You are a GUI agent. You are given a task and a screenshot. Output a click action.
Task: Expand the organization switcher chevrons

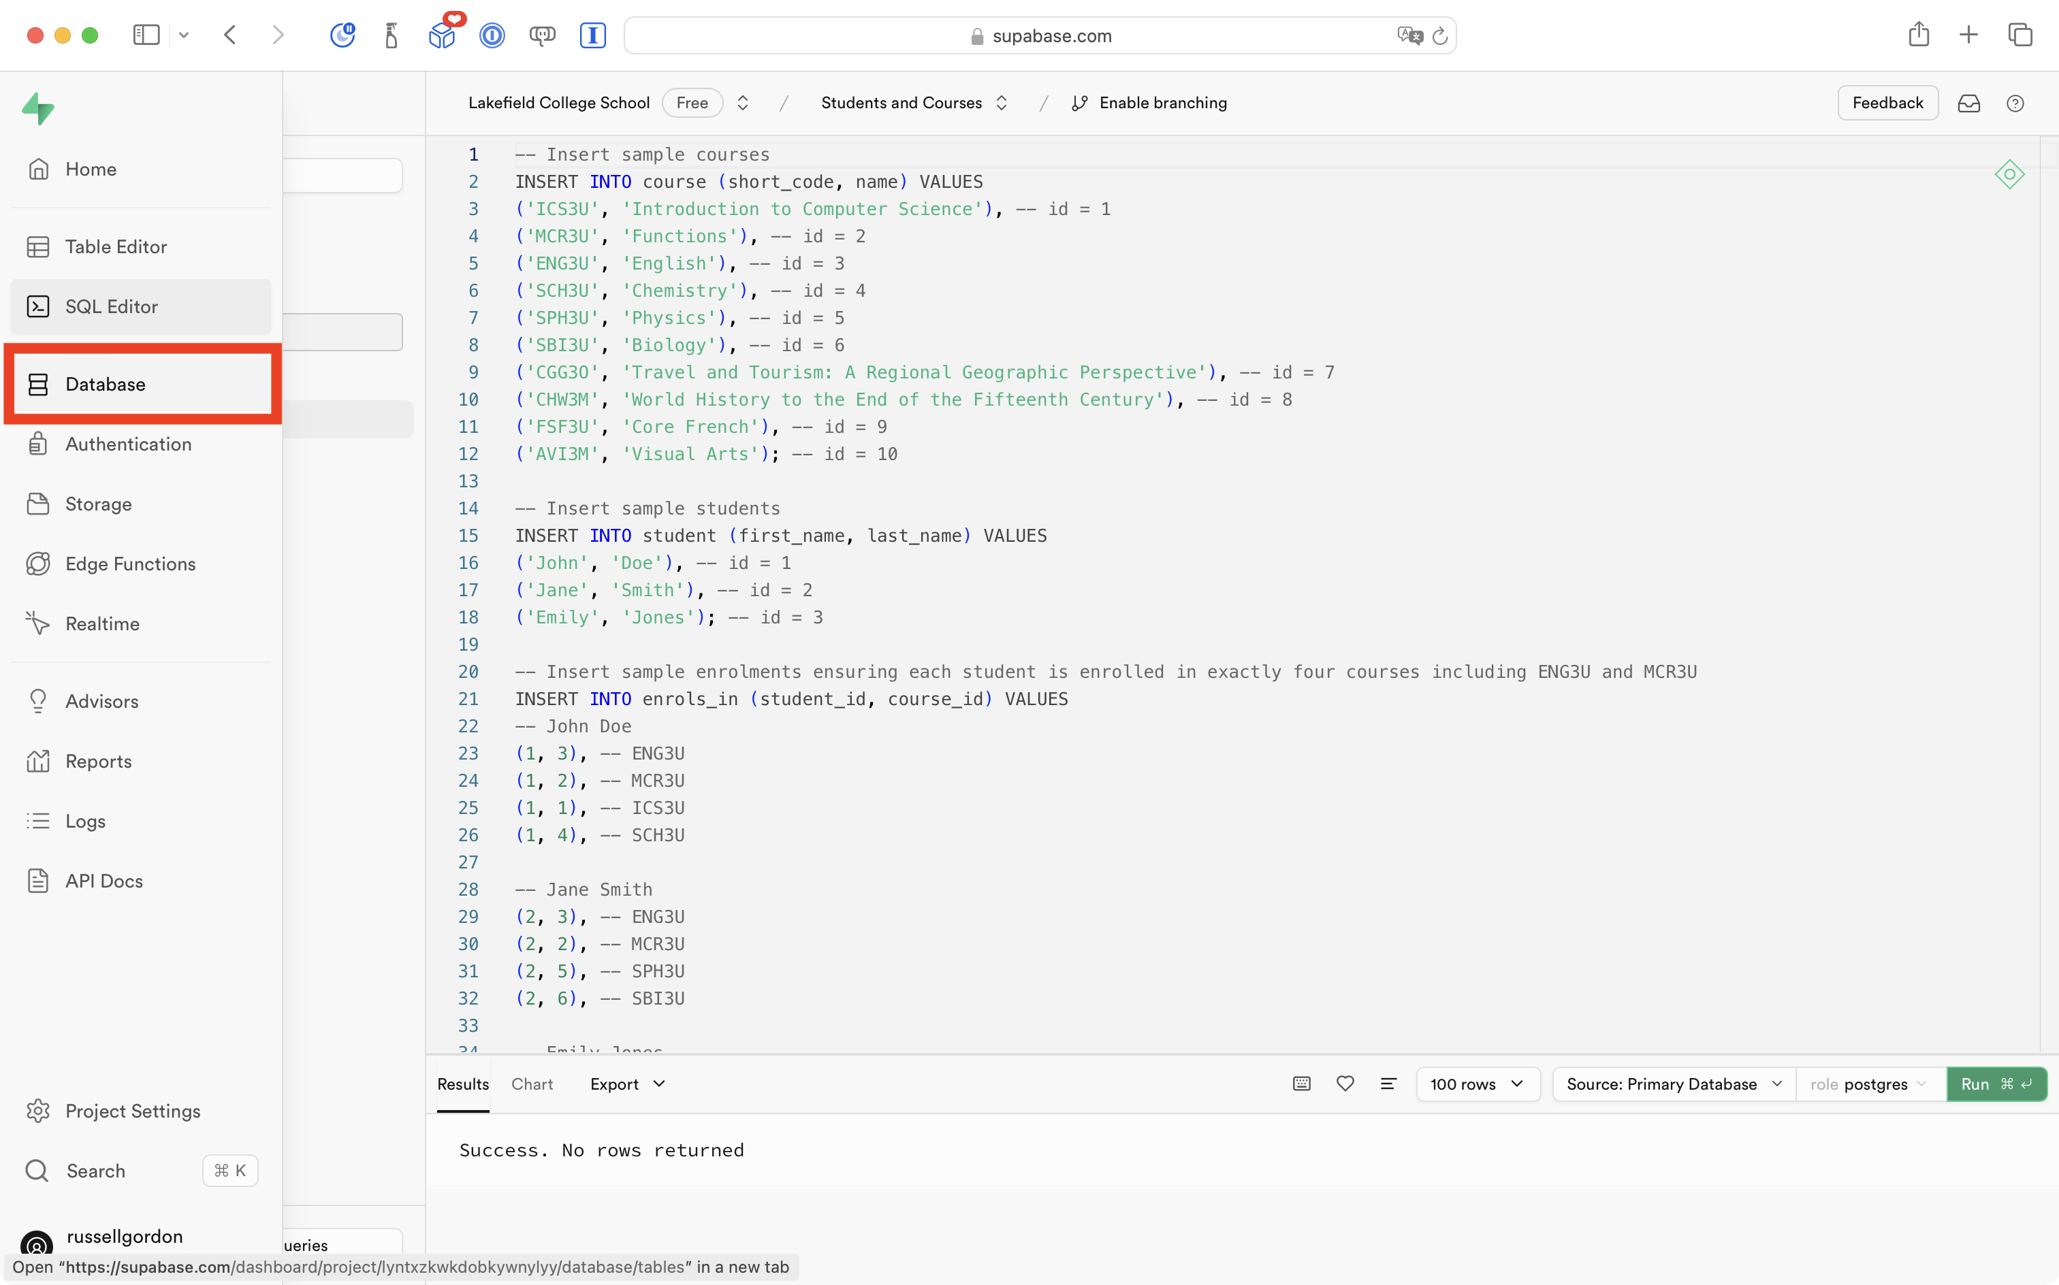point(742,103)
